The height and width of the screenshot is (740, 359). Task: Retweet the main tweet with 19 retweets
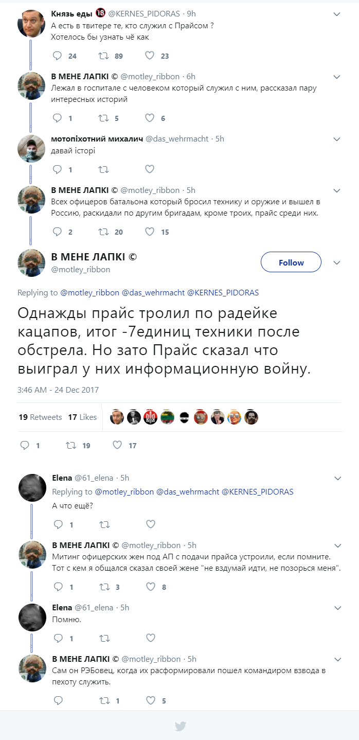71,446
